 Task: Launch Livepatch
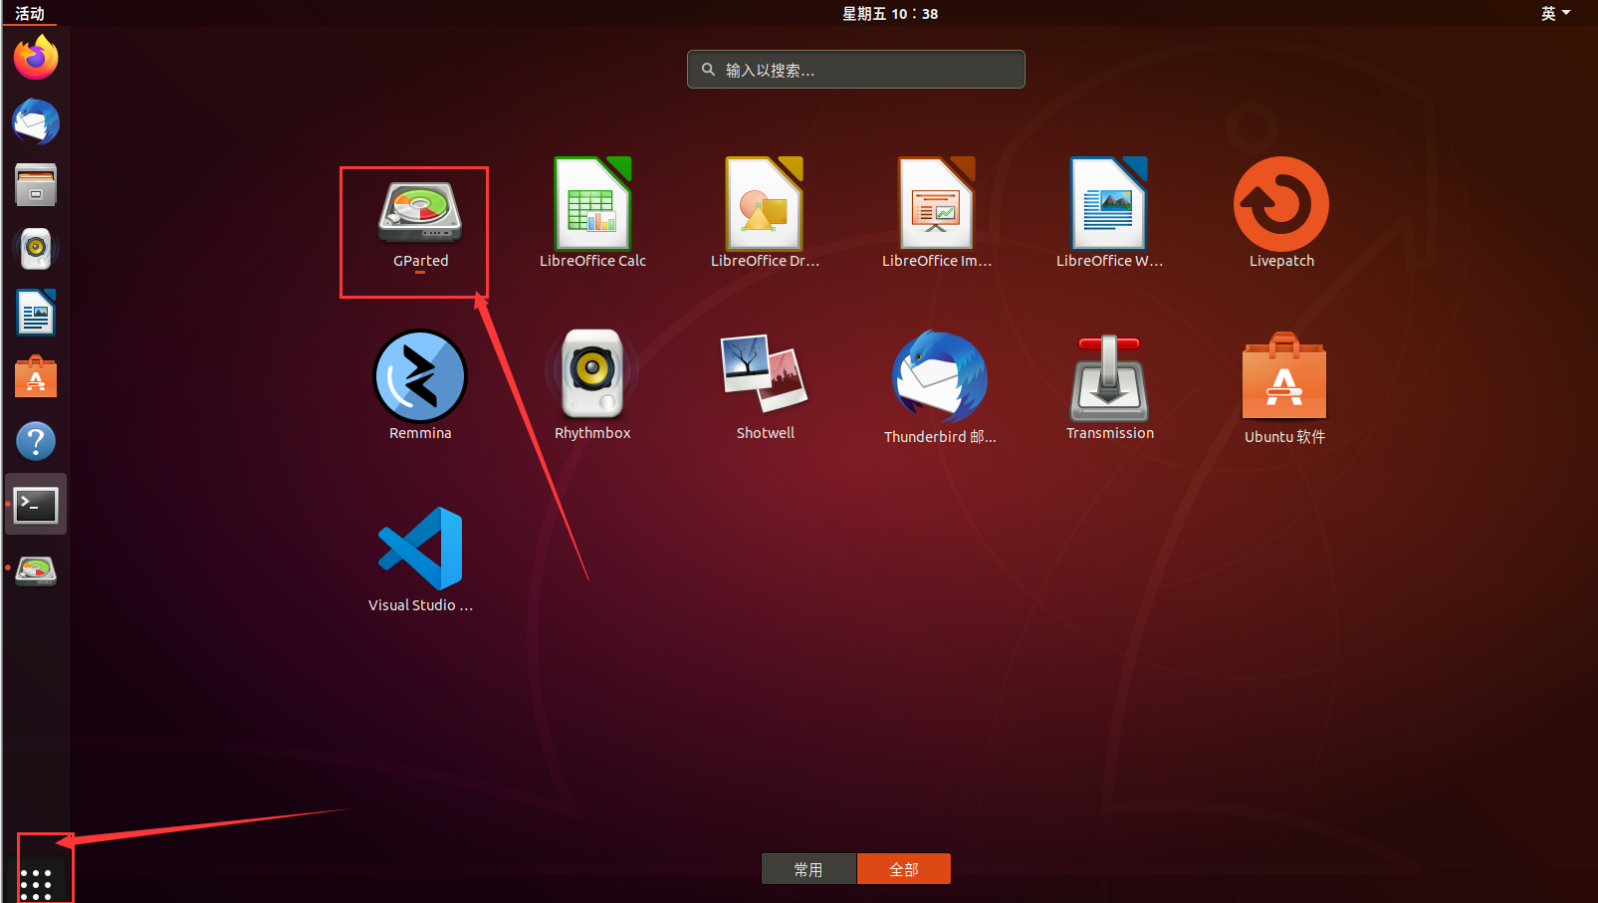1281,213
